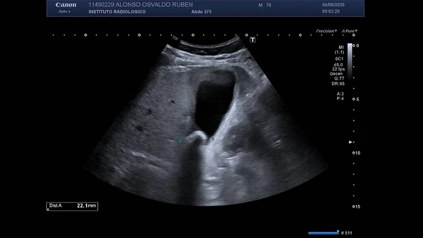
Task: Click the Qscan label
Action: pos(336,74)
